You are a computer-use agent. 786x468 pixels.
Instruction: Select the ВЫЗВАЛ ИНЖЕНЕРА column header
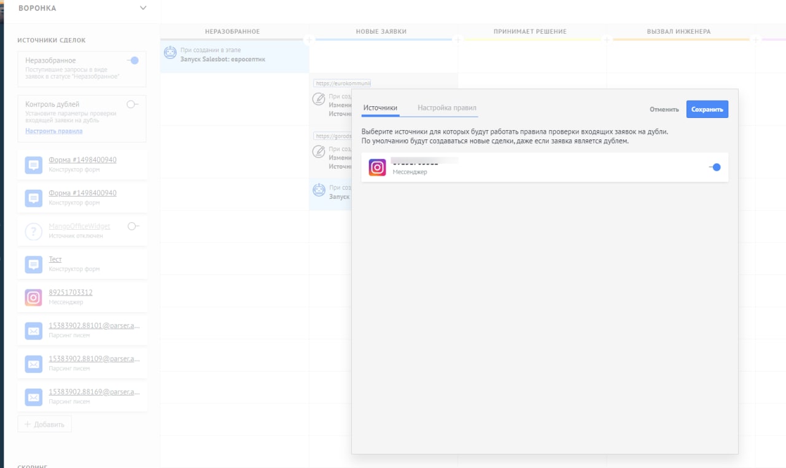click(x=679, y=31)
